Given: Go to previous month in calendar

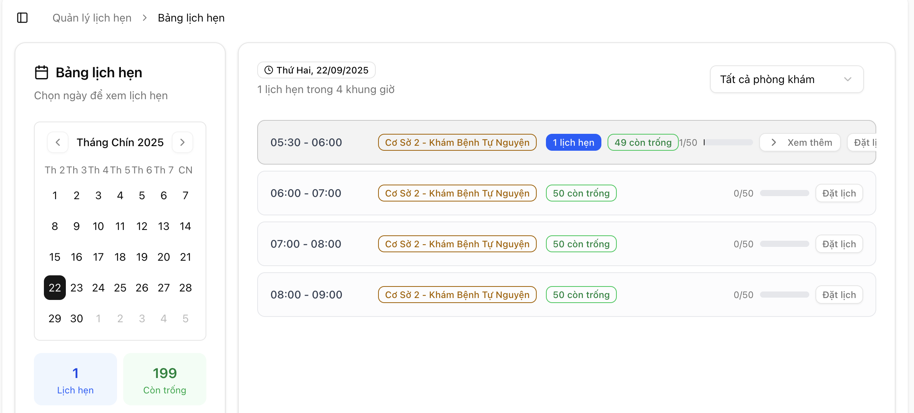Looking at the screenshot, I should coord(58,142).
